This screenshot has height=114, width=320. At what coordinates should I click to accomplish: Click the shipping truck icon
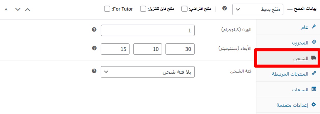pos(314,58)
